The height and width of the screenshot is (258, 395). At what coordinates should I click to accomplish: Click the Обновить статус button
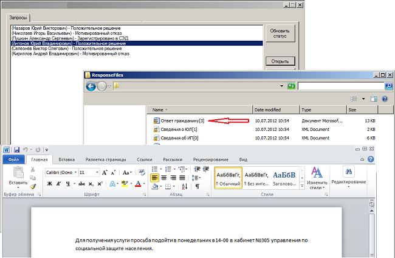coord(280,33)
